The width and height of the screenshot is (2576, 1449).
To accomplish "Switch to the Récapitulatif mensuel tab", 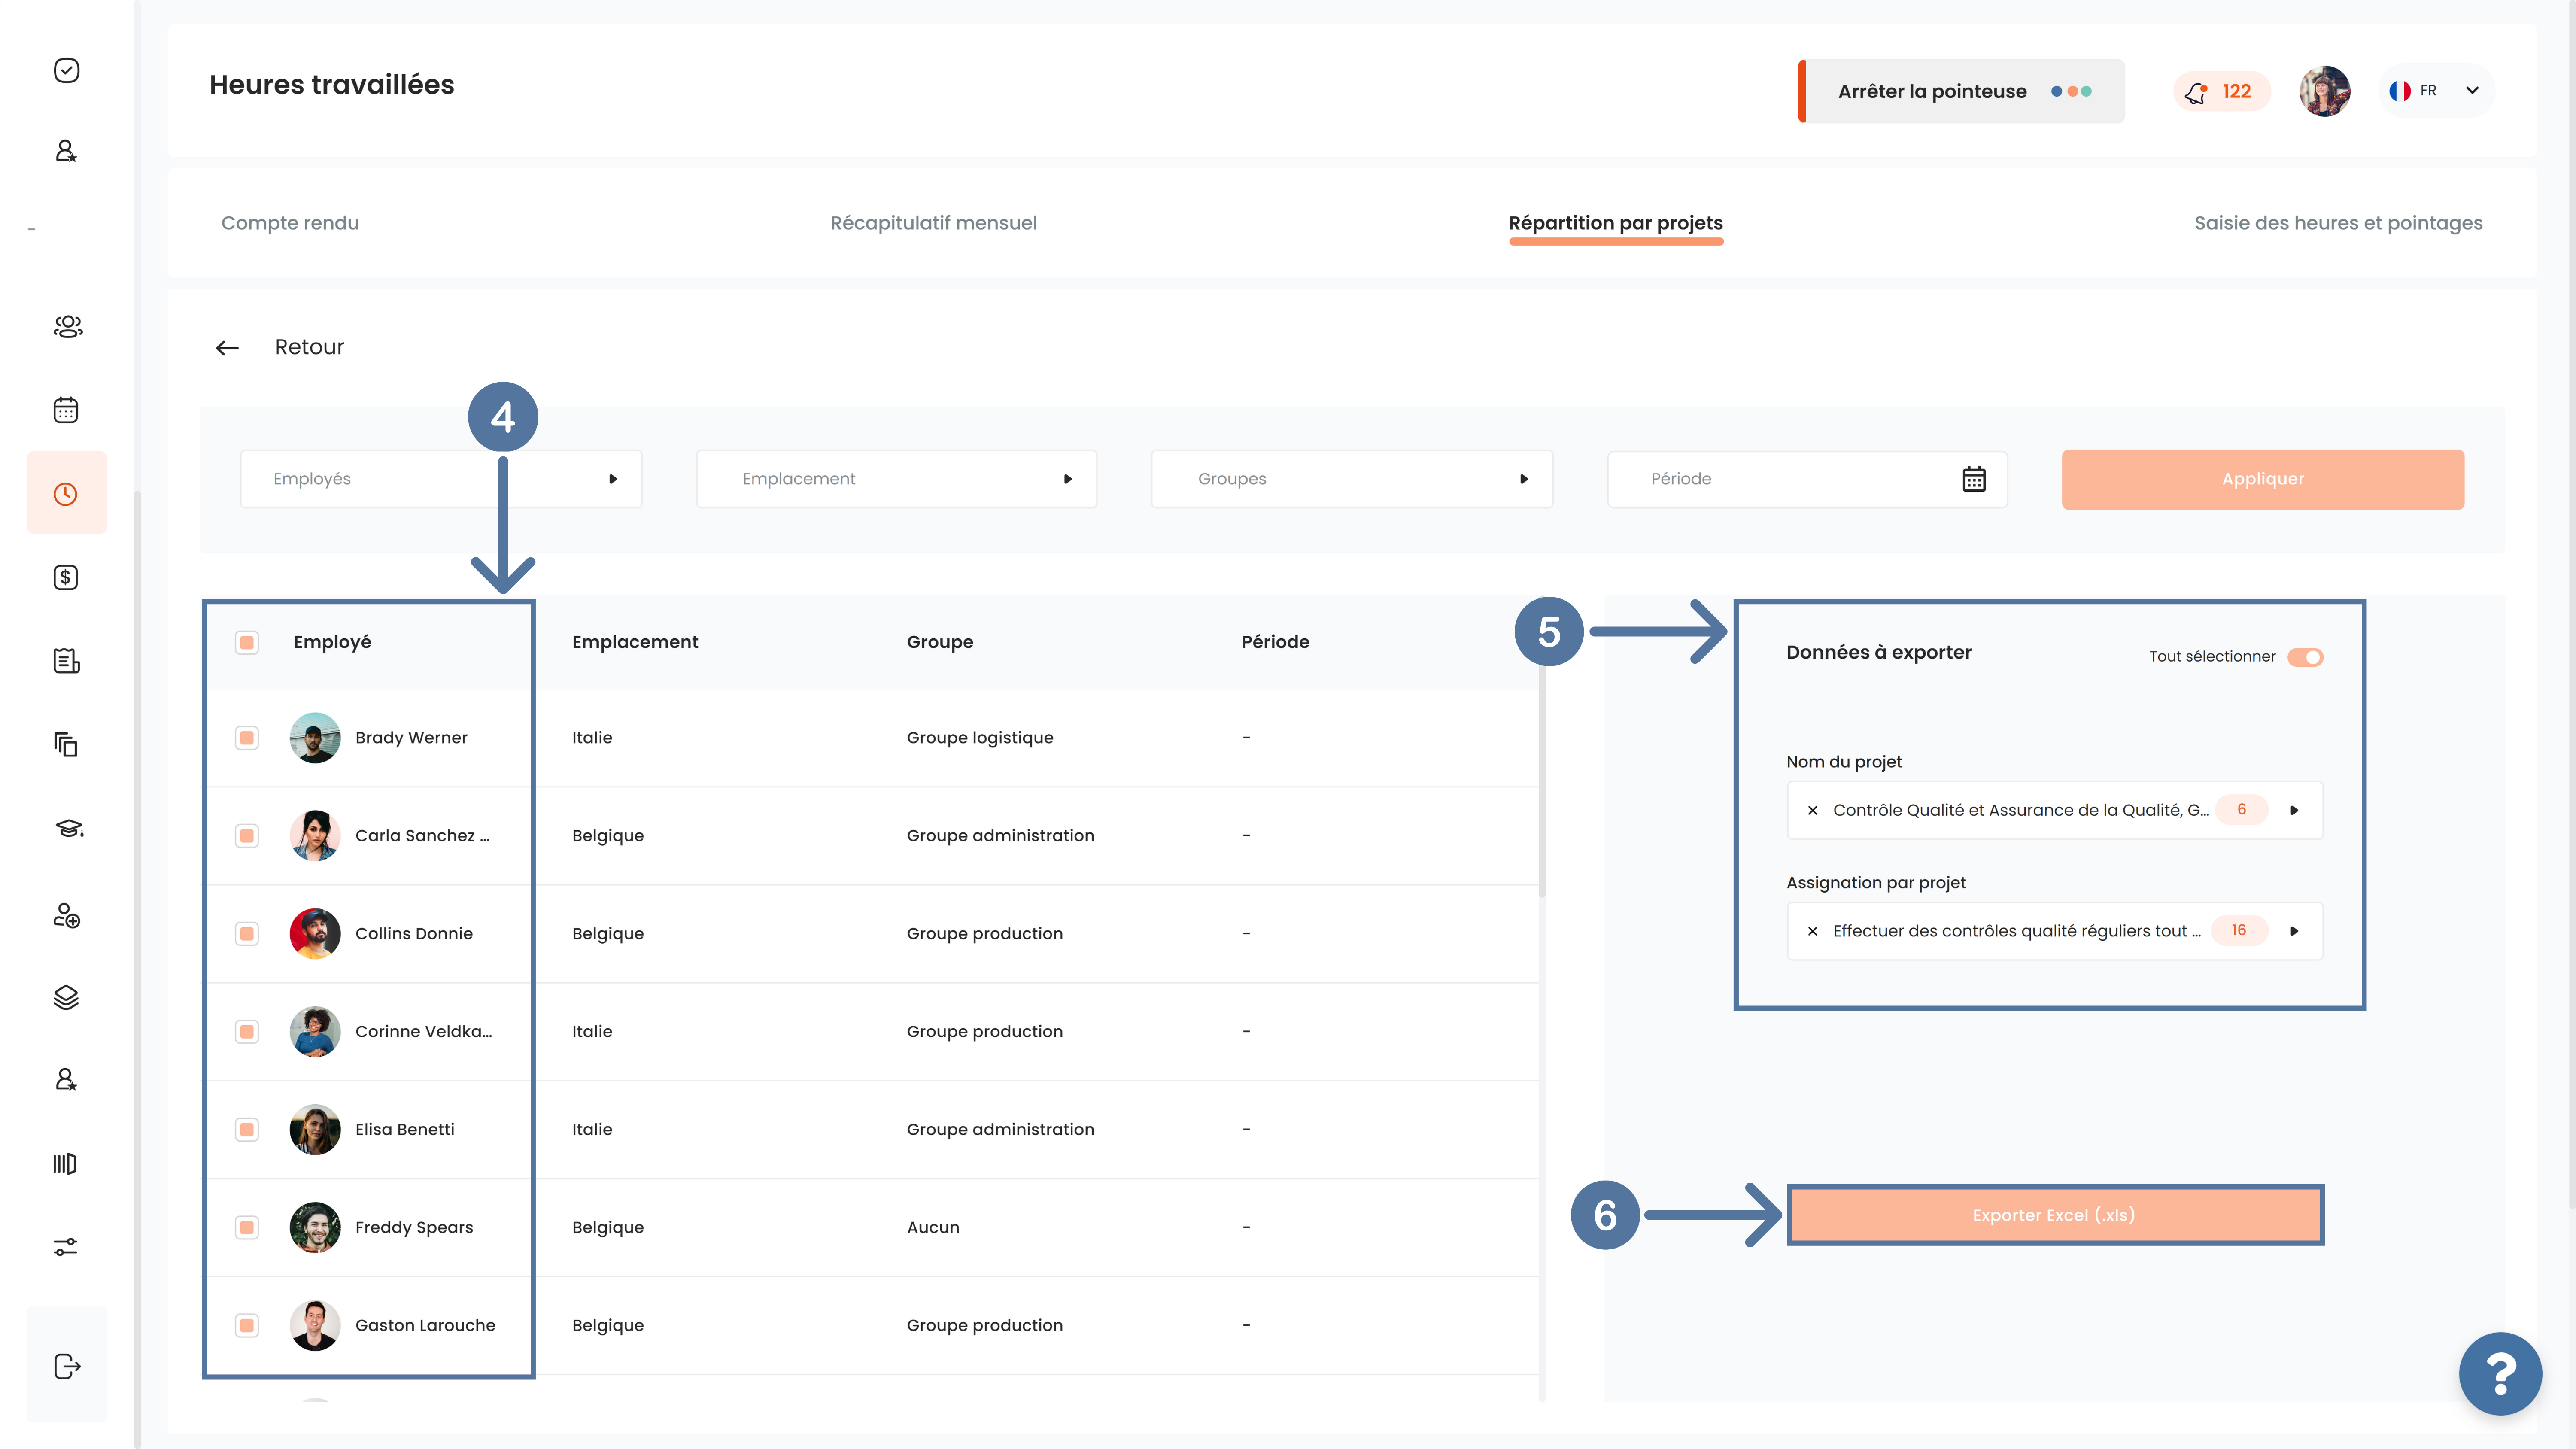I will tap(933, 223).
